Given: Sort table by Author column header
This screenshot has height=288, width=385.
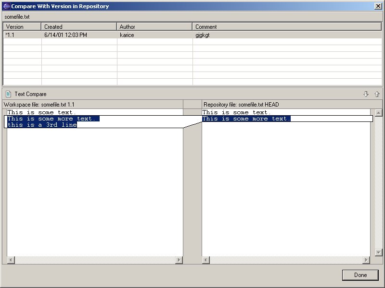Looking at the screenshot, I should point(154,27).
